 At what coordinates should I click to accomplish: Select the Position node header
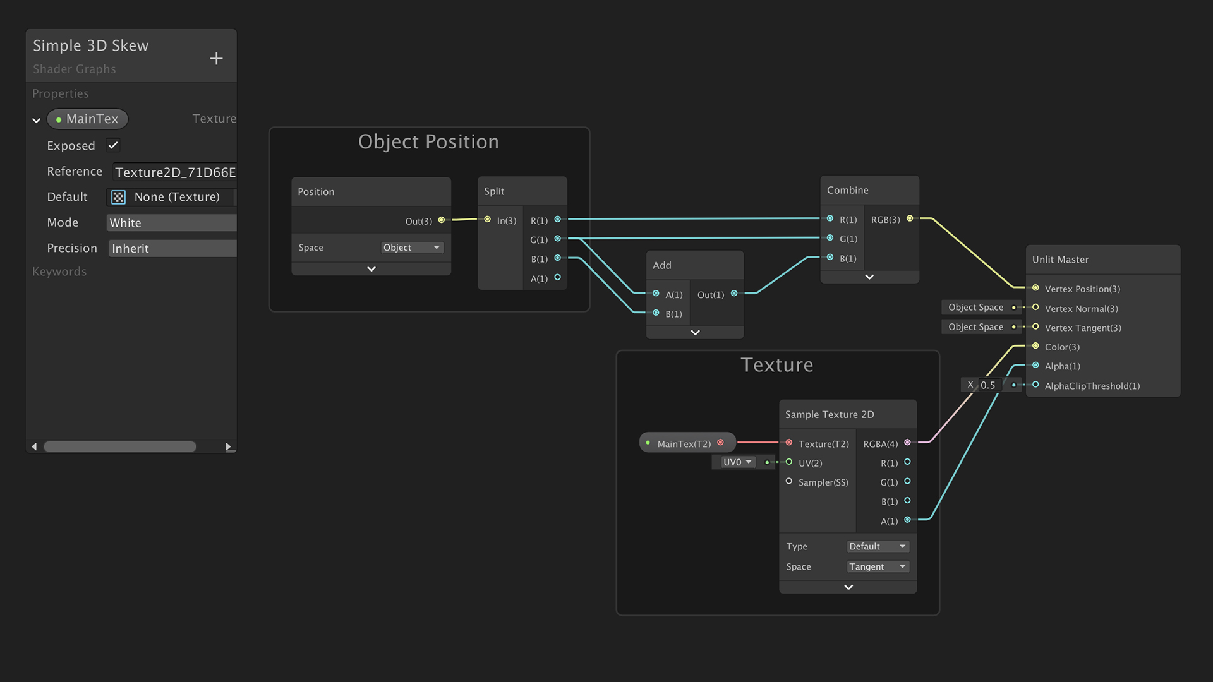(x=371, y=192)
